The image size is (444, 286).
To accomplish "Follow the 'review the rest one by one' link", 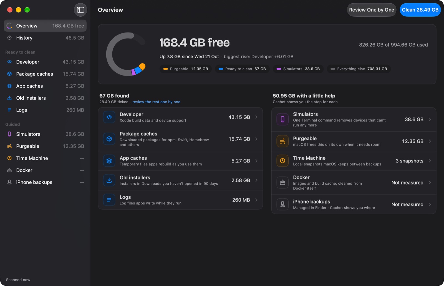I will [156, 102].
